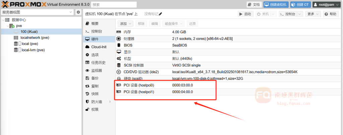
Task: Select local-lvm (pve) storage in tree
Action: (33, 50)
